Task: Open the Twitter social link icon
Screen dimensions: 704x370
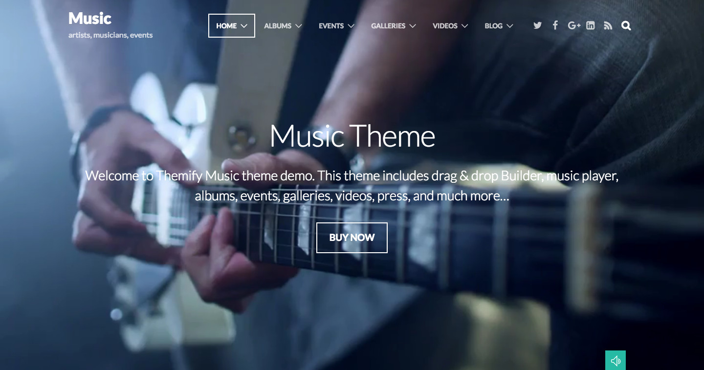Action: coord(538,25)
